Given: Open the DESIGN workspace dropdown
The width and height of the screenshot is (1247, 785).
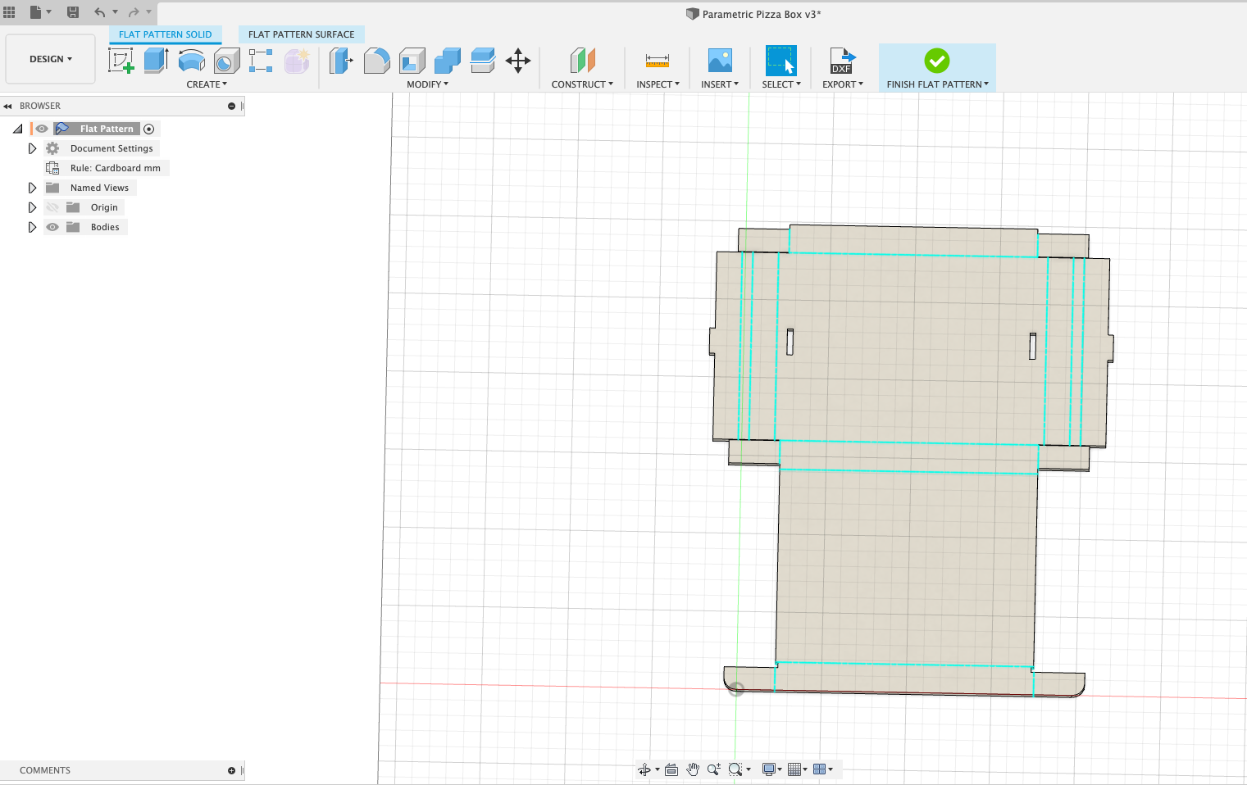Looking at the screenshot, I should click(51, 59).
